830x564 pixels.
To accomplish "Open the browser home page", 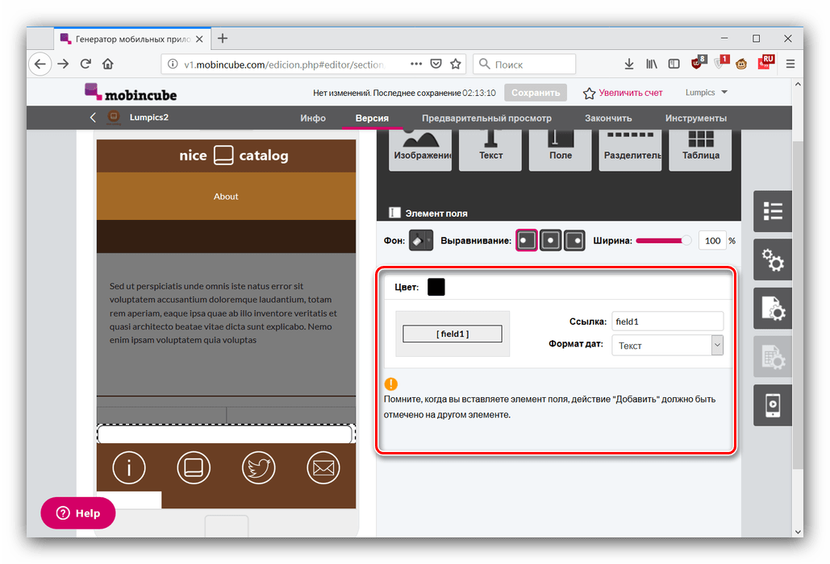I will click(x=108, y=64).
